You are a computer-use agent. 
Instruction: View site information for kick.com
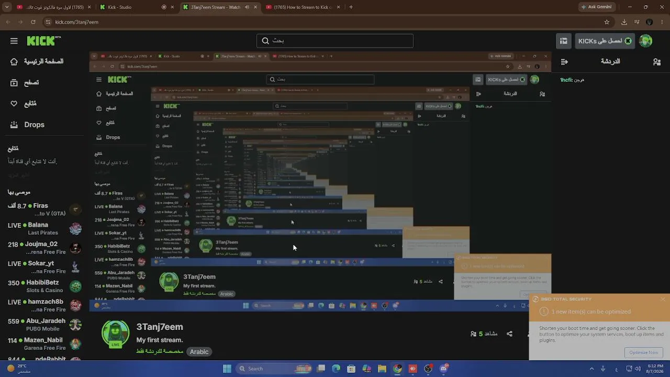click(x=48, y=22)
